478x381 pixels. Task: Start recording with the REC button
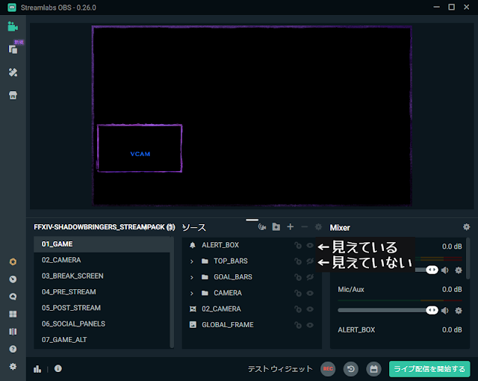pos(328,369)
